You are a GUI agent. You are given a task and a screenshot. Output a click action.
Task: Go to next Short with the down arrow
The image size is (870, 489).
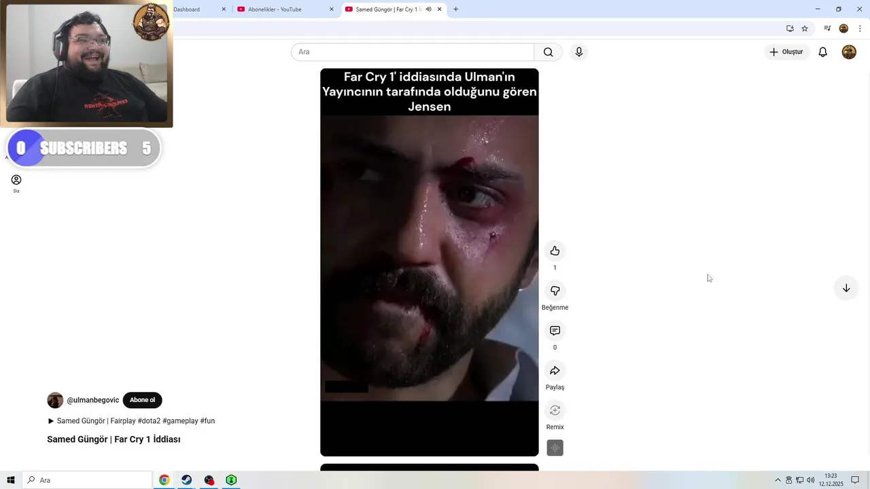point(846,288)
